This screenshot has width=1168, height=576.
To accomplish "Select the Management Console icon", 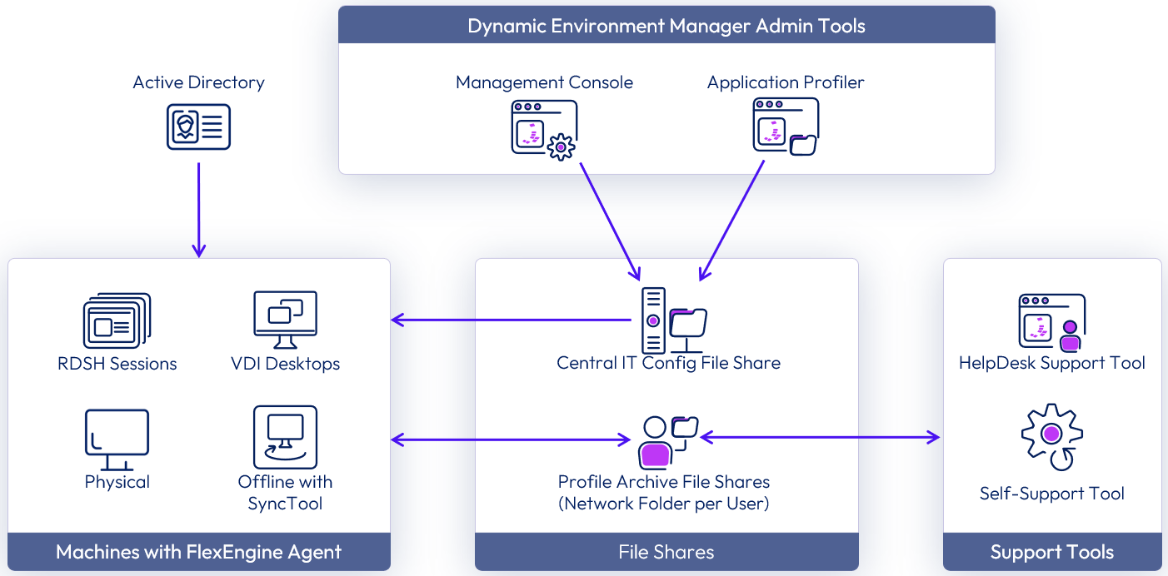I will click(543, 130).
